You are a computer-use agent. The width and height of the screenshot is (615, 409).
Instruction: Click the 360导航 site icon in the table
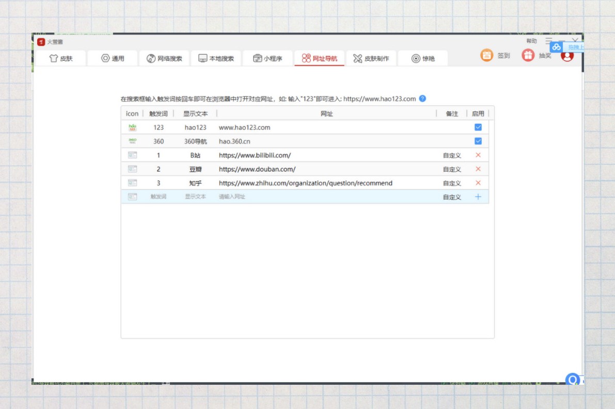[x=132, y=141]
